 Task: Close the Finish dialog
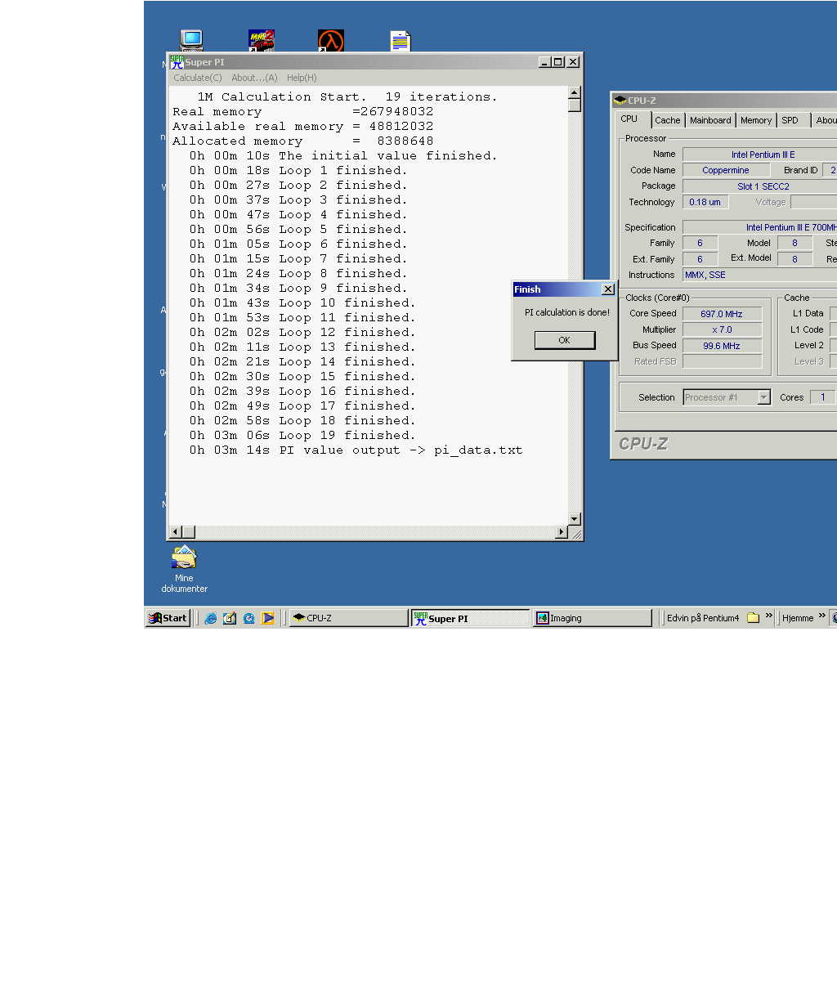607,289
